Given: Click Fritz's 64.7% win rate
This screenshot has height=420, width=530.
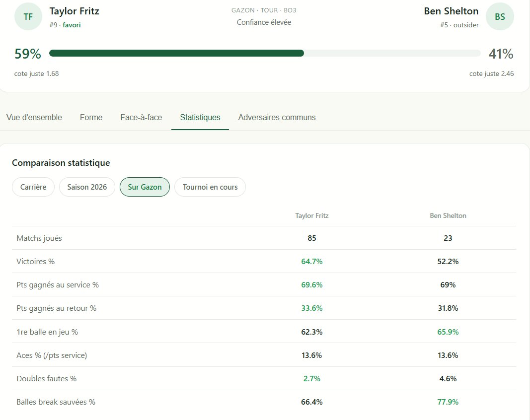Looking at the screenshot, I should [x=311, y=262].
